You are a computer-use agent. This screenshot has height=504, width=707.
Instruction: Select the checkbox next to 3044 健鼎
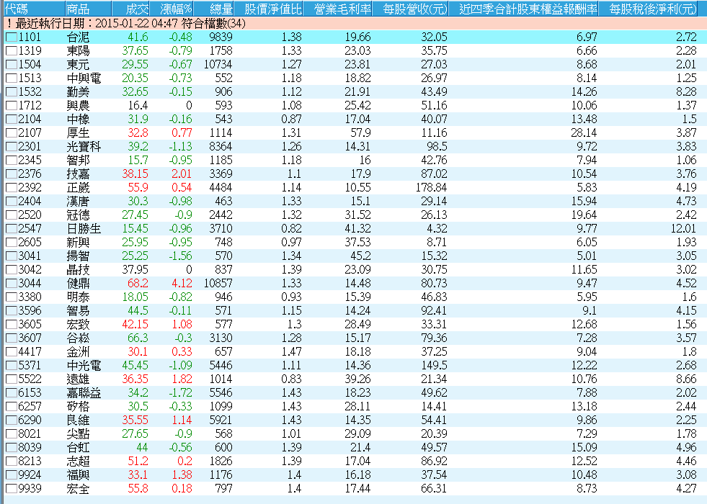coord(12,284)
